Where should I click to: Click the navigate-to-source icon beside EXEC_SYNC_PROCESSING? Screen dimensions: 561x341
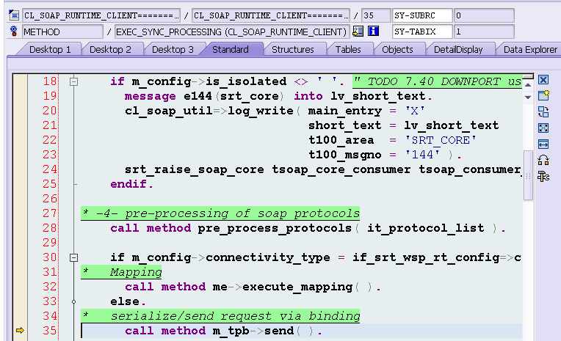pyautogui.click(x=358, y=32)
